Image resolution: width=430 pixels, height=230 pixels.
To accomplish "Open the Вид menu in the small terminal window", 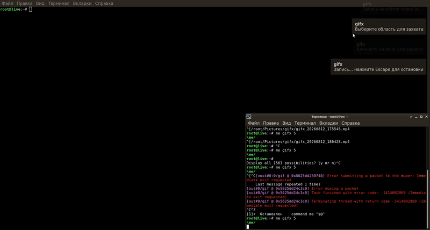I will pos(286,123).
